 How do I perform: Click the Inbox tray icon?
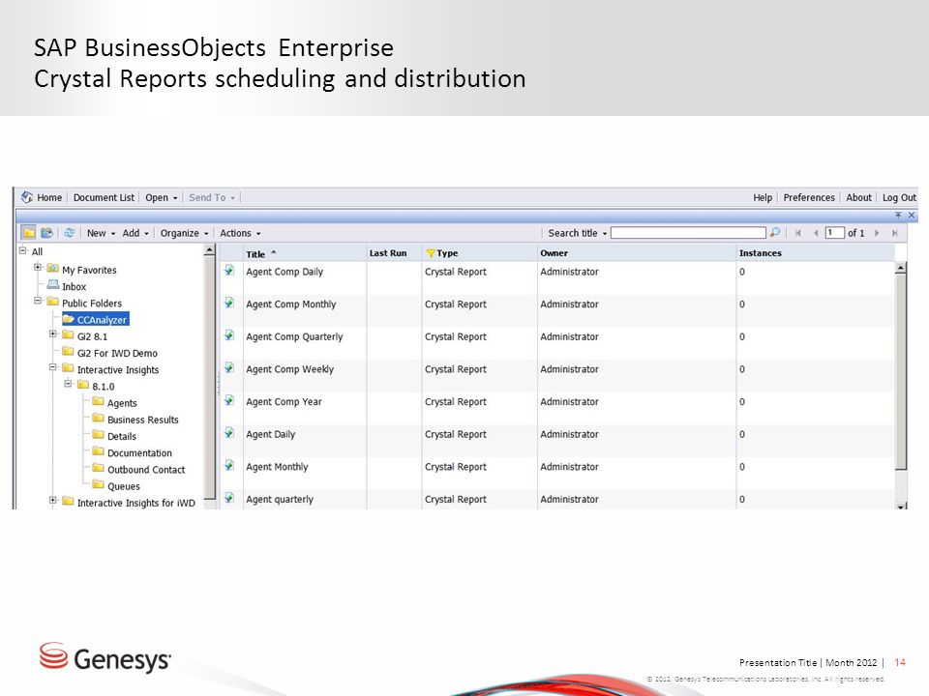(52, 285)
